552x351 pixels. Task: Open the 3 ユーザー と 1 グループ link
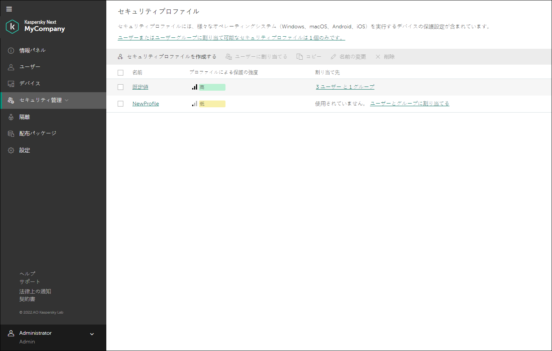pyautogui.click(x=345, y=87)
